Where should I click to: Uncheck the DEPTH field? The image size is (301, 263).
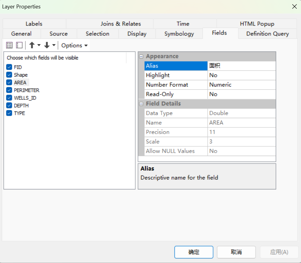[x=9, y=105]
